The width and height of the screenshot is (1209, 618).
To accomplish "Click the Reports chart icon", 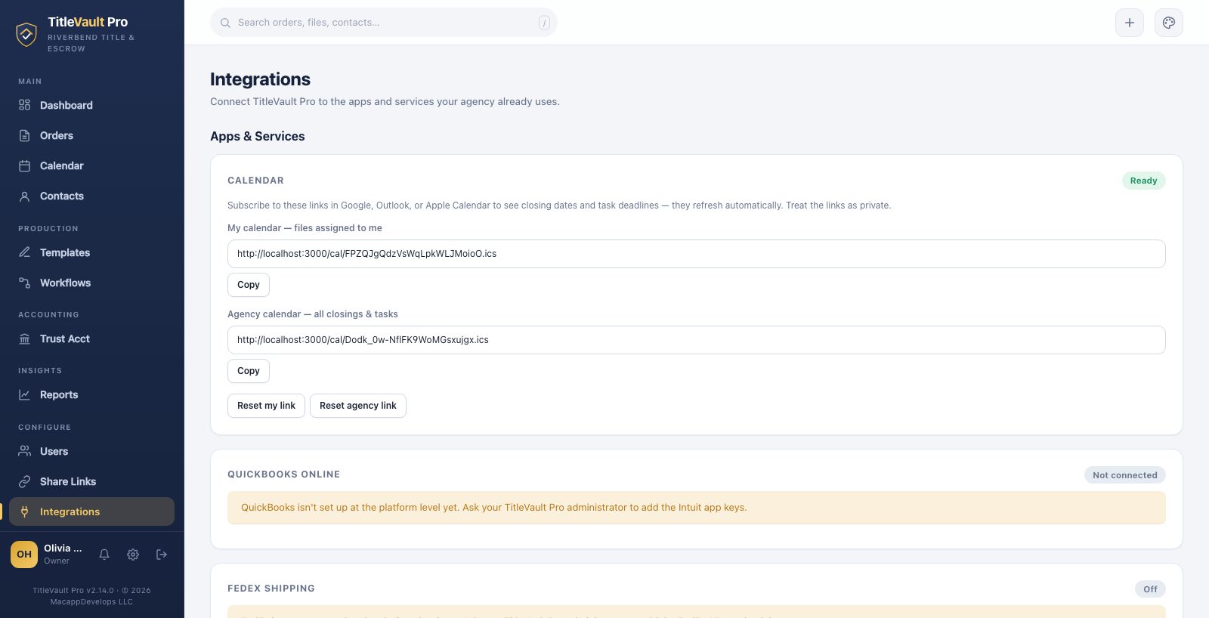I will 25,394.
